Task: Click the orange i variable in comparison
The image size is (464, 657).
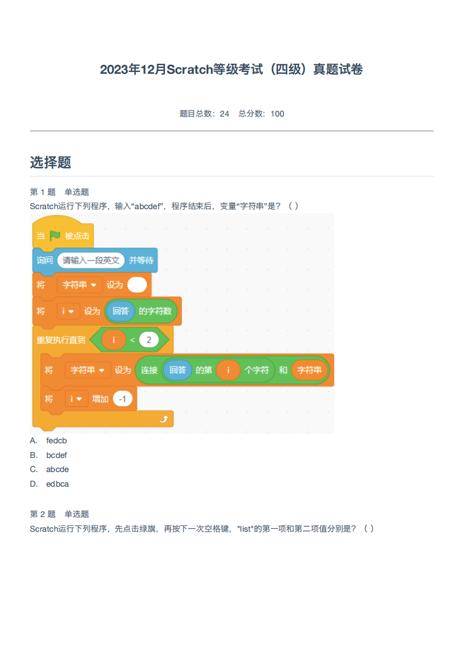Action: pyautogui.click(x=114, y=340)
